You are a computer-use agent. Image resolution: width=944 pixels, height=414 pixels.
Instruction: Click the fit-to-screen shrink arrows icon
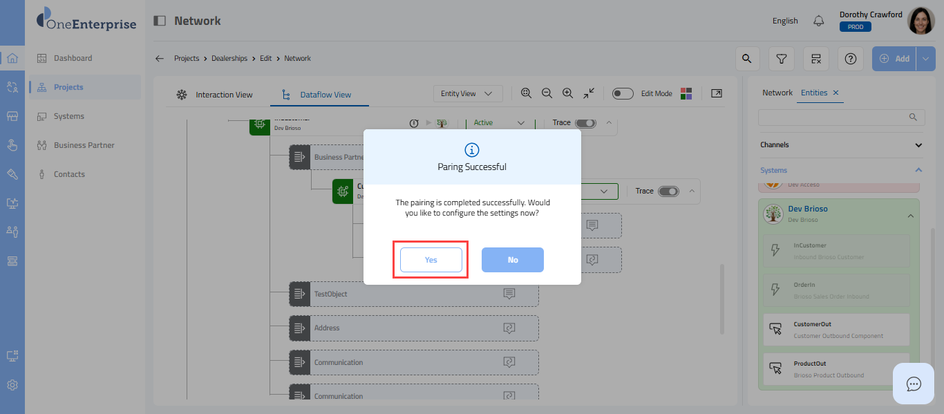(x=589, y=93)
